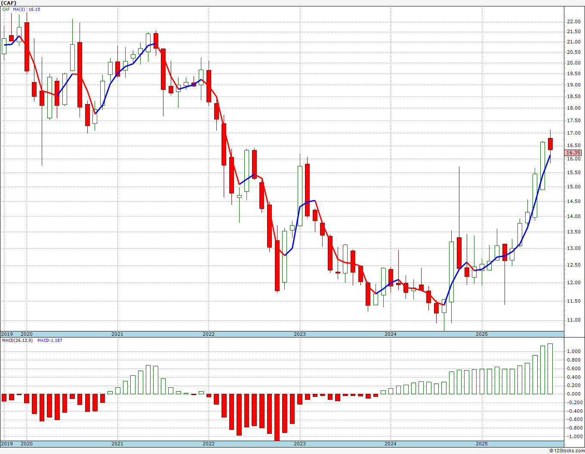Click the 22.00 price axis label
This screenshot has width=585, height=454.
(x=573, y=21)
